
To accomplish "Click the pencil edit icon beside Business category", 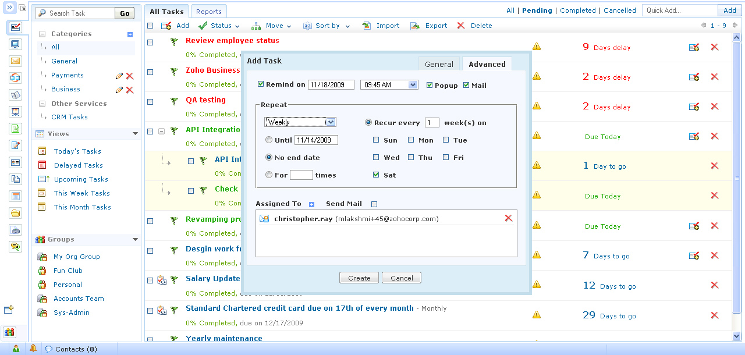I will point(119,90).
